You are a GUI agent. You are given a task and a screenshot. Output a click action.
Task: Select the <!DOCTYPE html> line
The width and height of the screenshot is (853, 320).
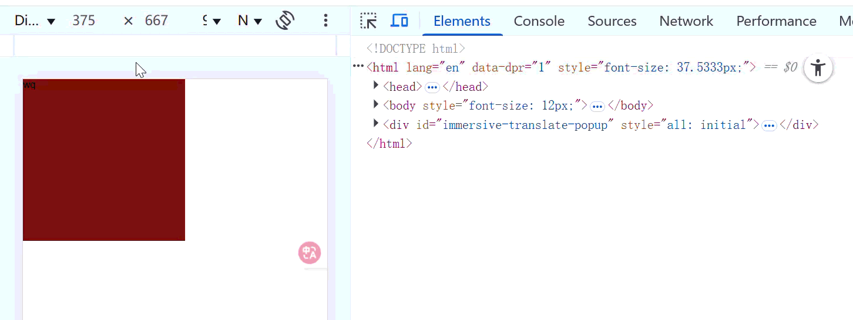[x=415, y=49]
